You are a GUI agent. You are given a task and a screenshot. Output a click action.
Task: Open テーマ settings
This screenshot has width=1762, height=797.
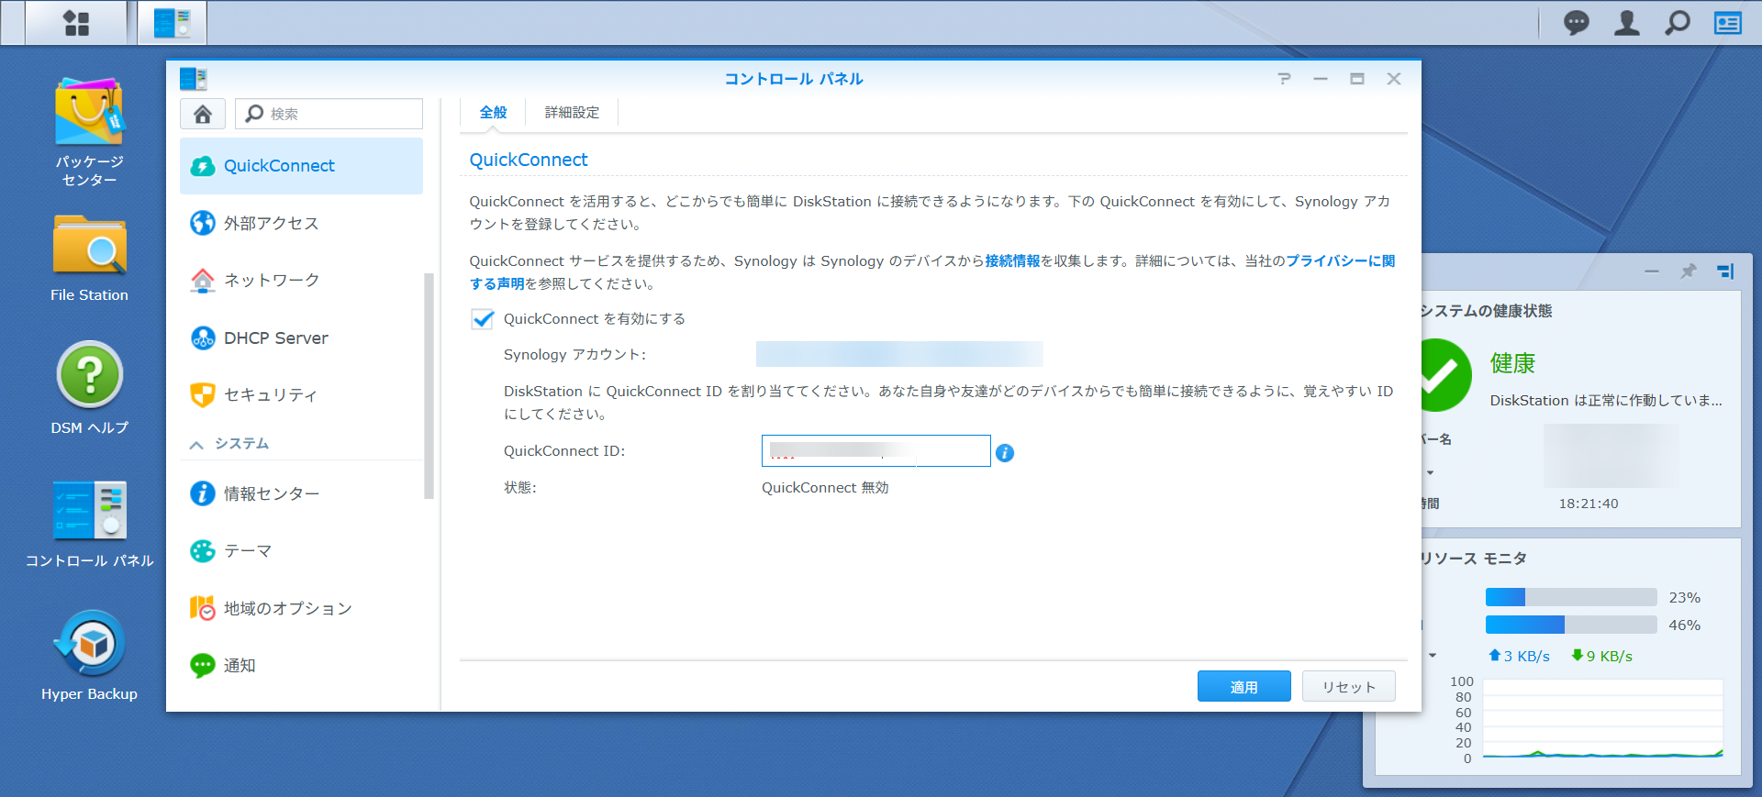[x=301, y=550]
